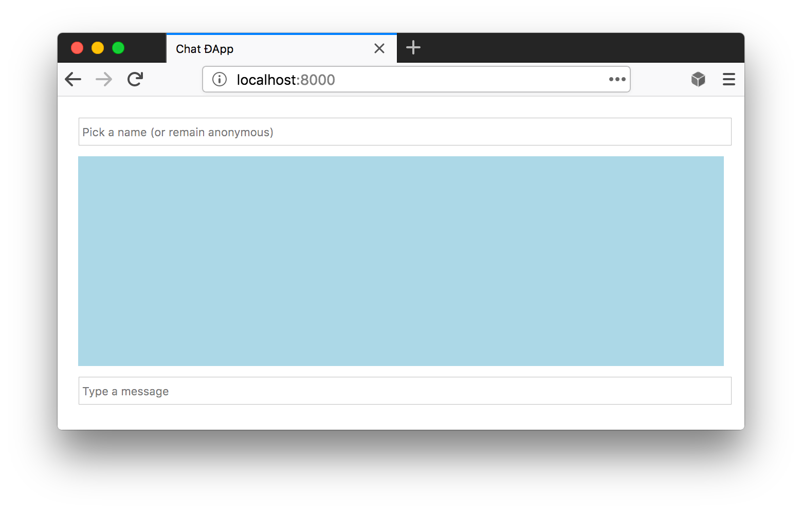This screenshot has height=512, width=802.
Task: Click the Type a message field
Action: (x=405, y=391)
